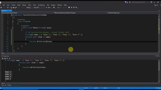Pin the Program.cs tab

9,10
